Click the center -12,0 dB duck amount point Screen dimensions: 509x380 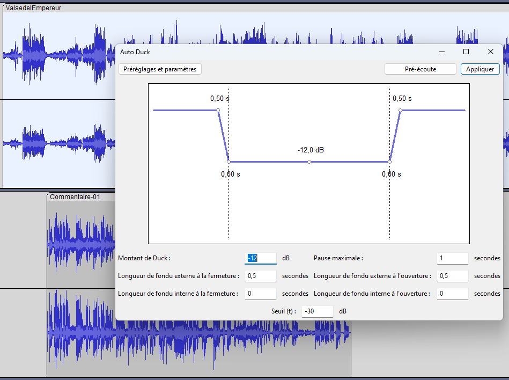(x=309, y=162)
